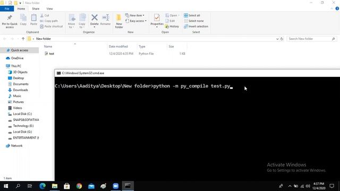
Task: Open taskbar Search icon
Action: [x=18, y=186]
